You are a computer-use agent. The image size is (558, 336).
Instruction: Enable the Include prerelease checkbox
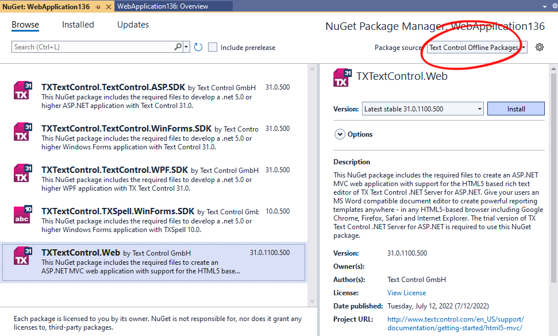(213, 47)
